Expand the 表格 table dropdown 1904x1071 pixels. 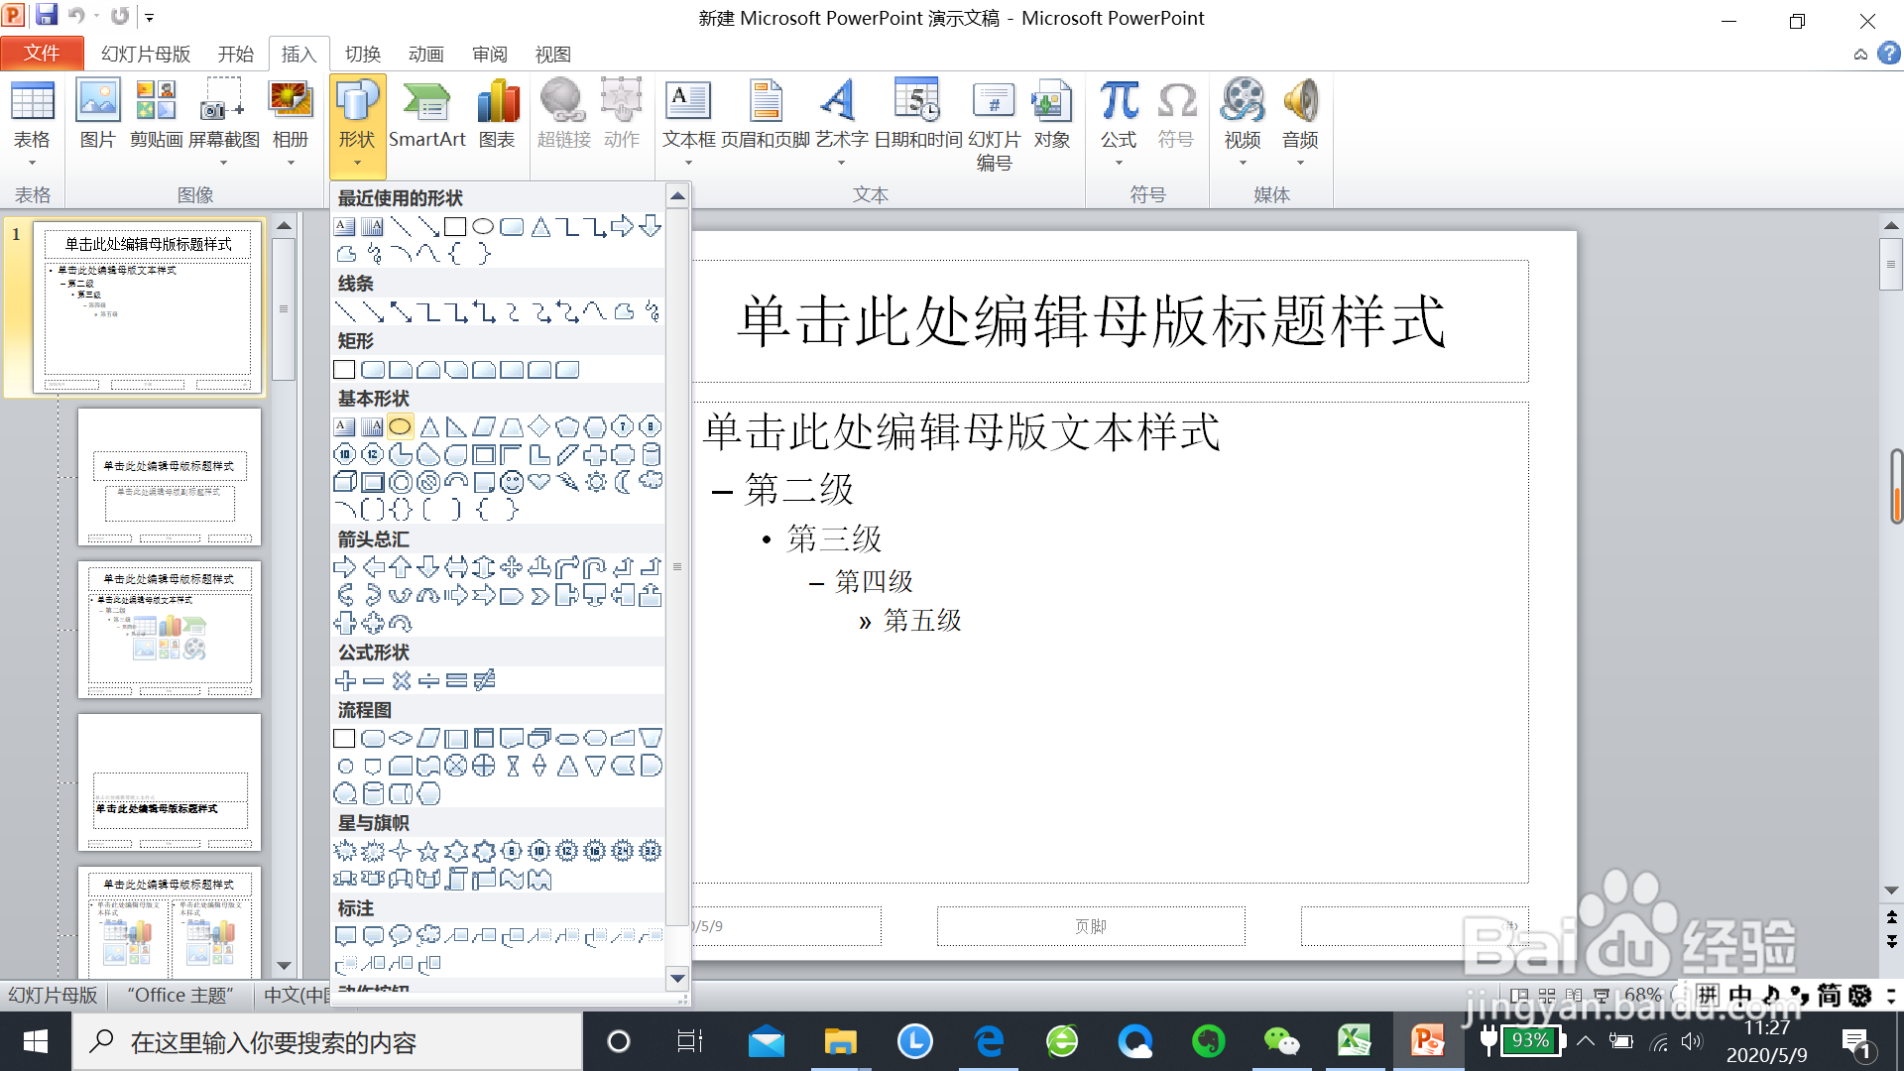pyautogui.click(x=32, y=162)
